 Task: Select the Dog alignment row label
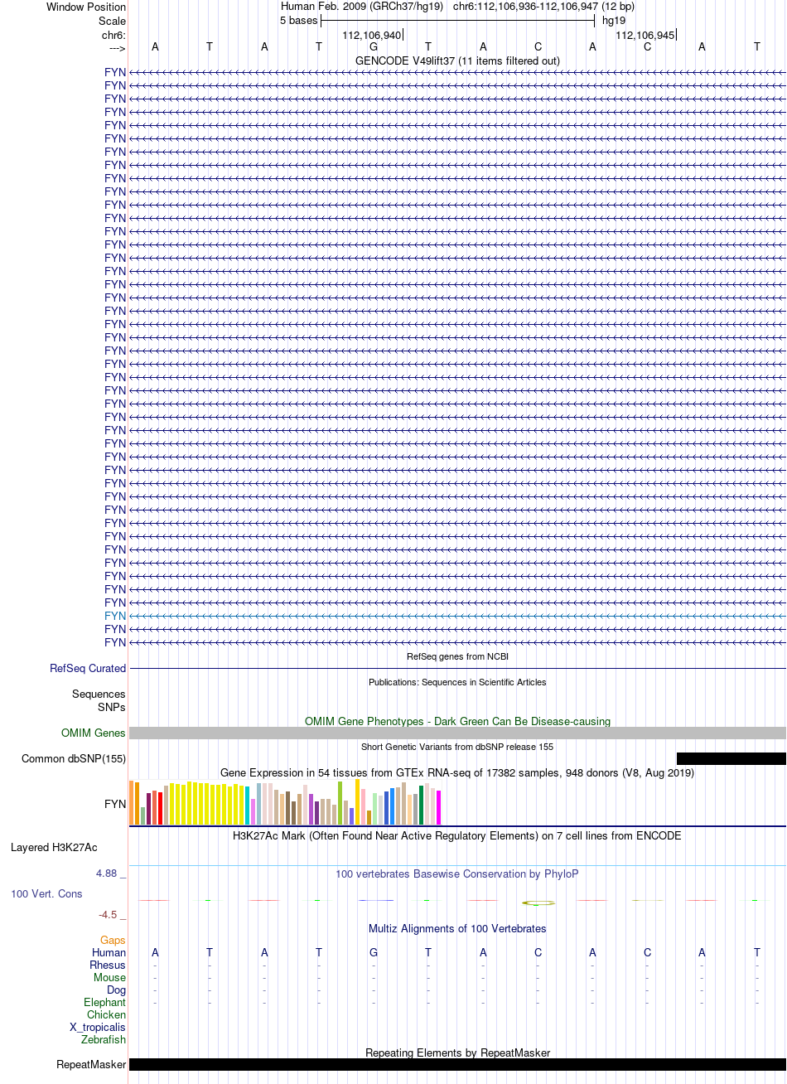(x=117, y=990)
